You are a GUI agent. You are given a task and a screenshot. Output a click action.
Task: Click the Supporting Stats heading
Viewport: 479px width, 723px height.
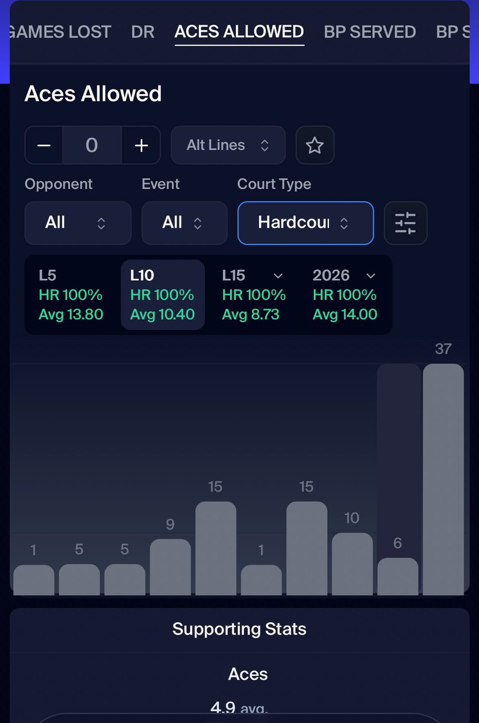click(239, 629)
